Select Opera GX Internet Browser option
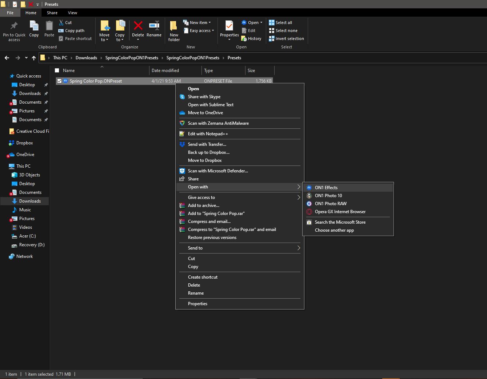Viewport: 487px width, 379px height. (x=340, y=212)
